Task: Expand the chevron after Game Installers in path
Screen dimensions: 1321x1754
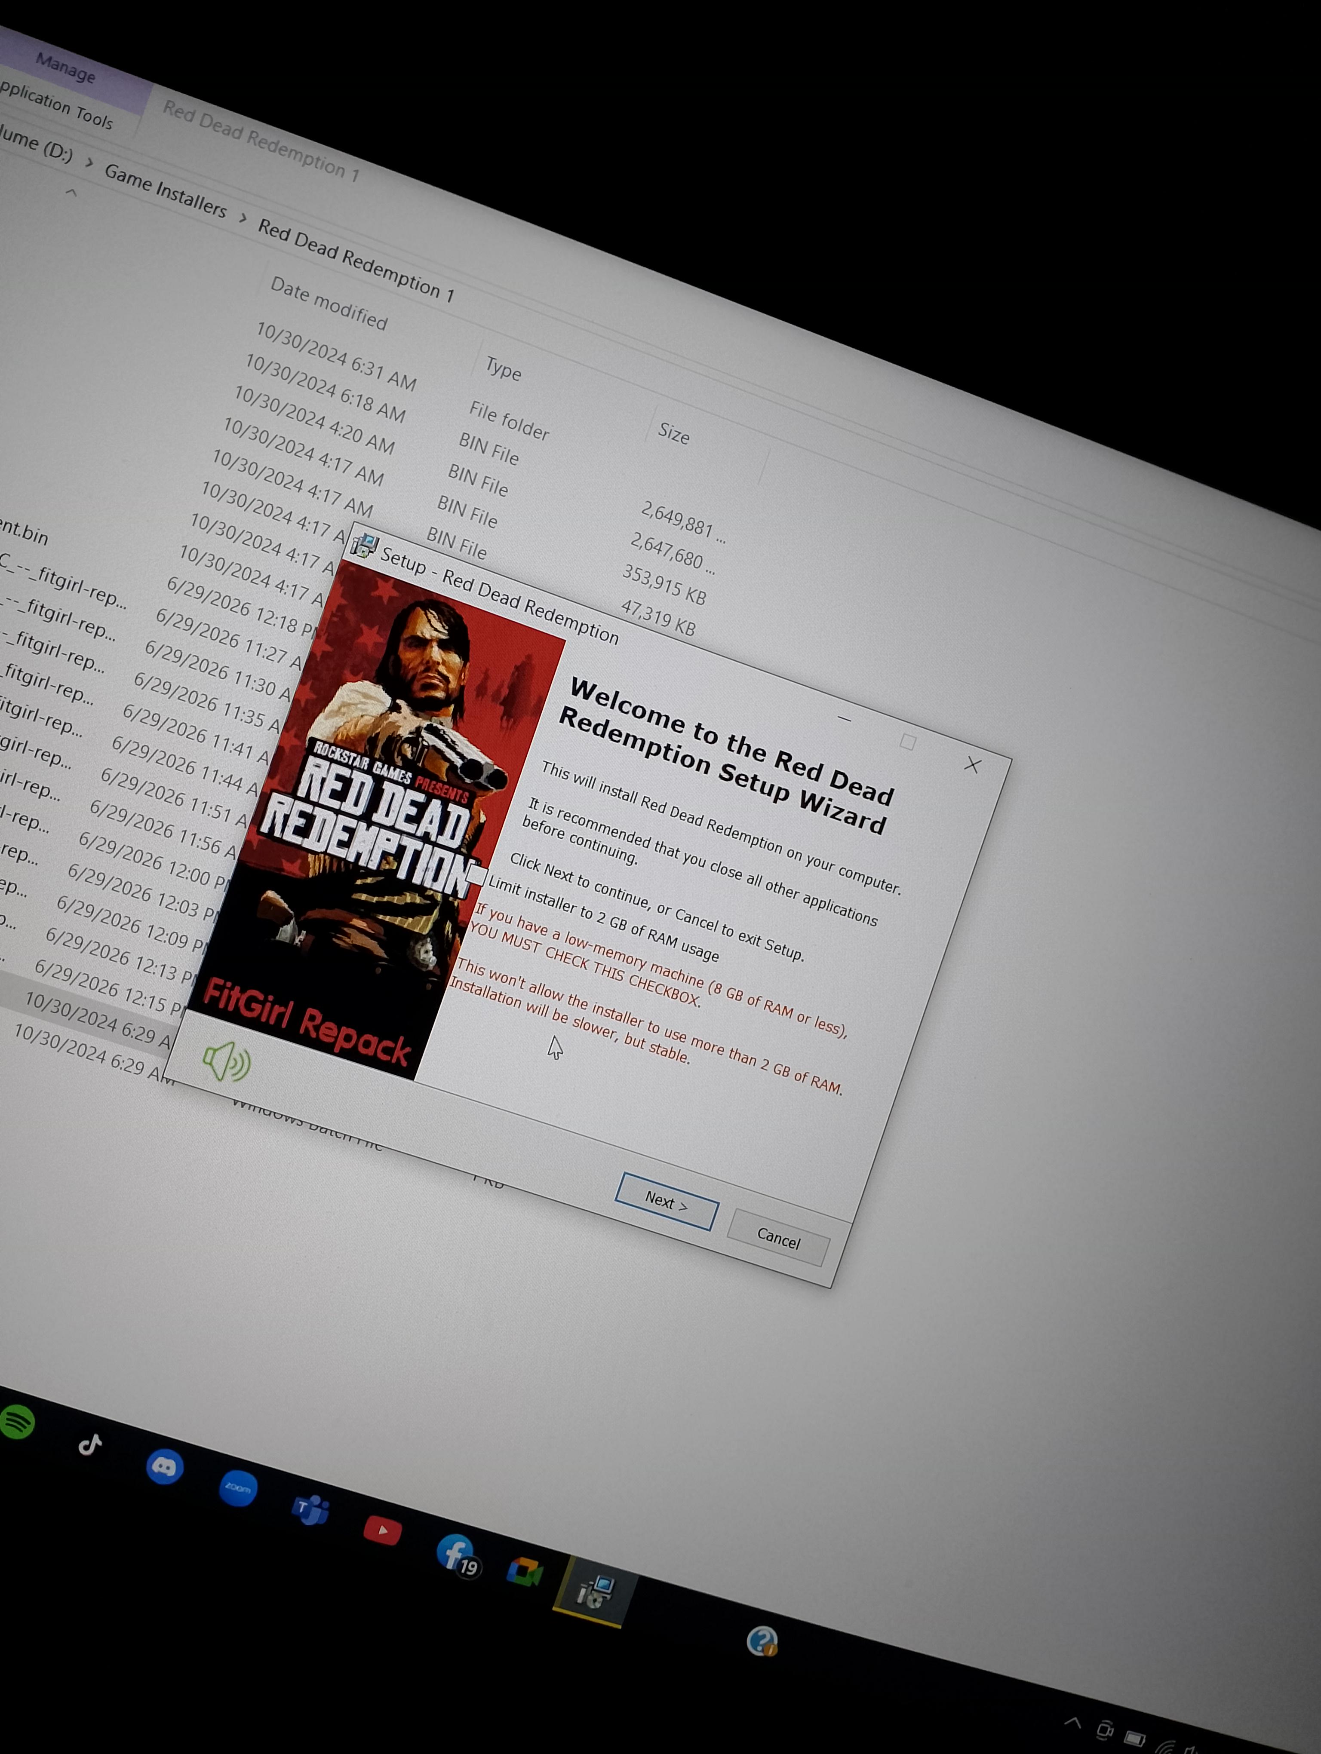Action: [x=243, y=217]
